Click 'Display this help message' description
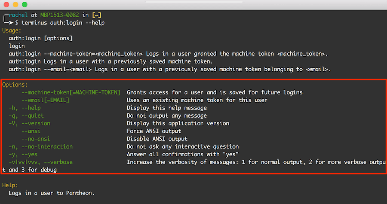Viewport: 387px width, 204px height. pyautogui.click(x=167, y=108)
